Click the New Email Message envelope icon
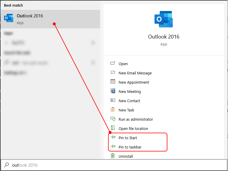This screenshot has height=171, width=228. click(113, 72)
